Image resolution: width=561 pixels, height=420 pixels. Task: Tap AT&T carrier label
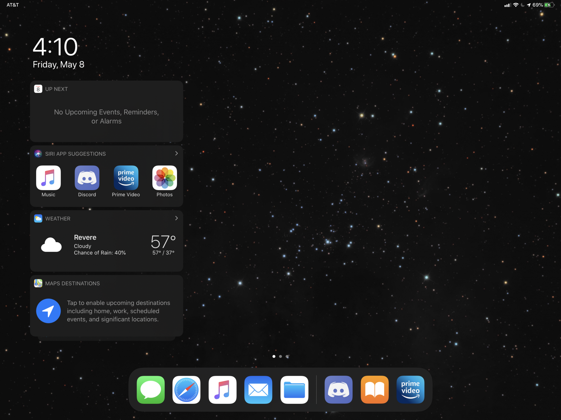13,5
